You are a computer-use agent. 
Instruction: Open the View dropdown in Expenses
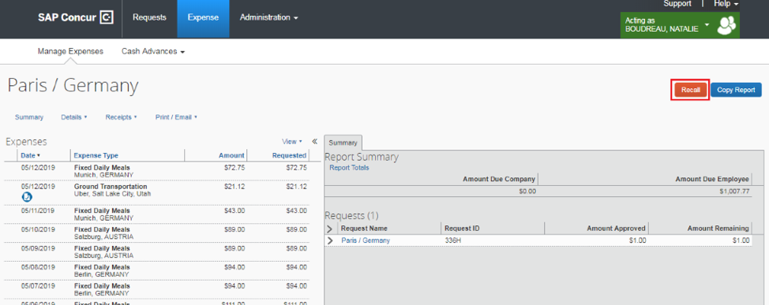coord(292,142)
